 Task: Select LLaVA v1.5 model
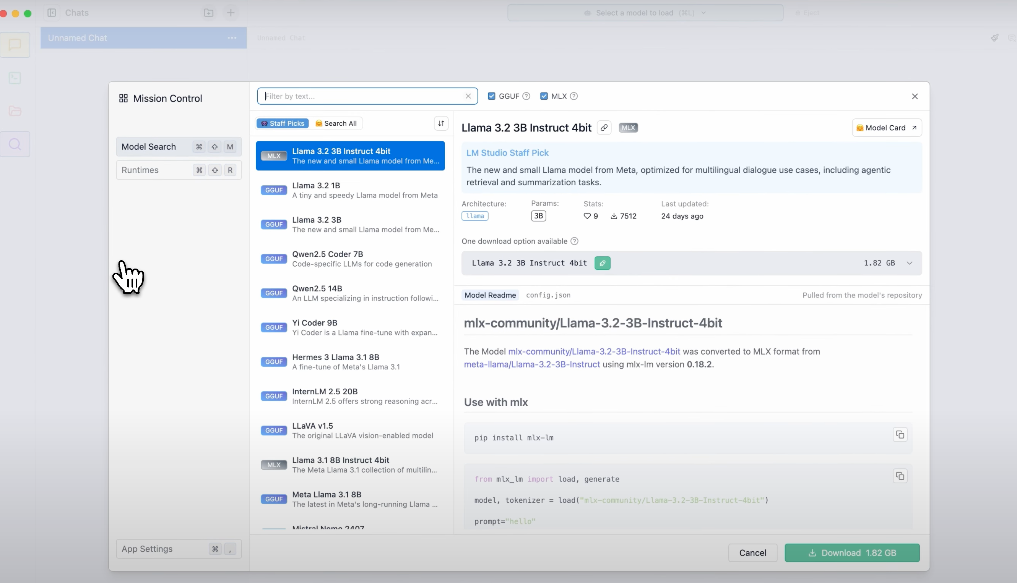[x=350, y=431]
